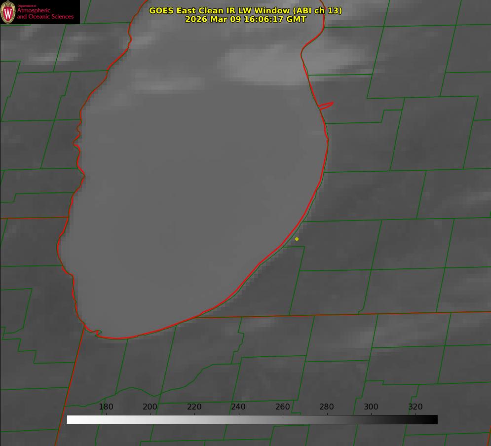The width and height of the screenshot is (491, 446).
Task: Click the white left end of the colorbar
Action: [x=70, y=420]
